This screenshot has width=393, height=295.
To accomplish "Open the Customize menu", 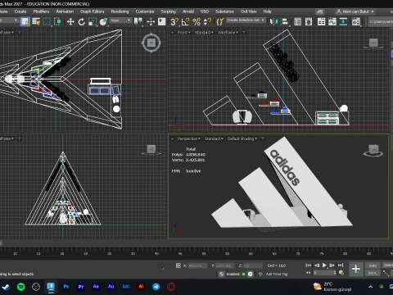I will tap(145, 11).
